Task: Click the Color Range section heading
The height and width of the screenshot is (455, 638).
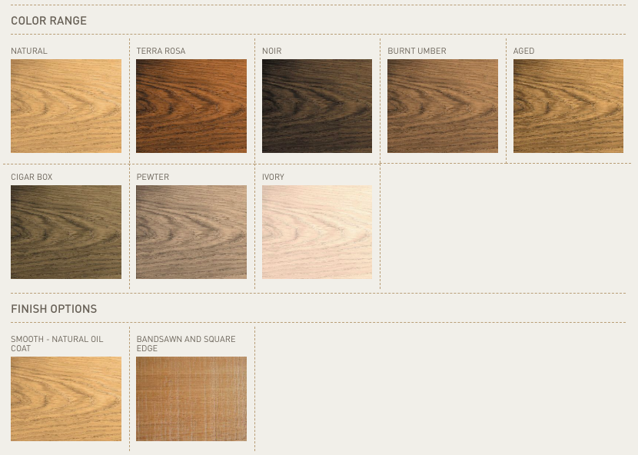Action: coord(48,21)
